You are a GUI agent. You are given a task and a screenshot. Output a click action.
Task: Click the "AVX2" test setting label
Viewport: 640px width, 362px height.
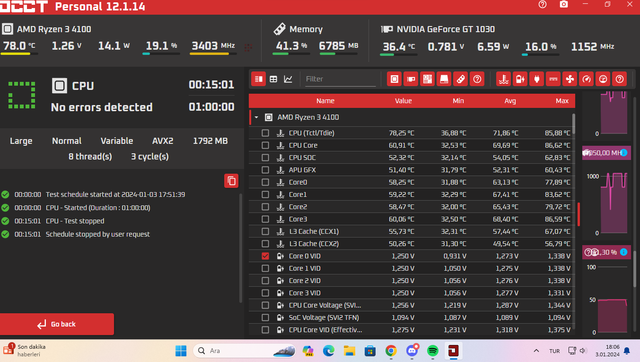pos(163,141)
